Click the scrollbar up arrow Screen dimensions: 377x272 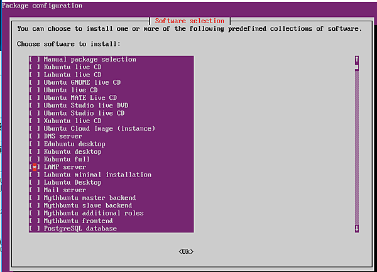pos(357,59)
